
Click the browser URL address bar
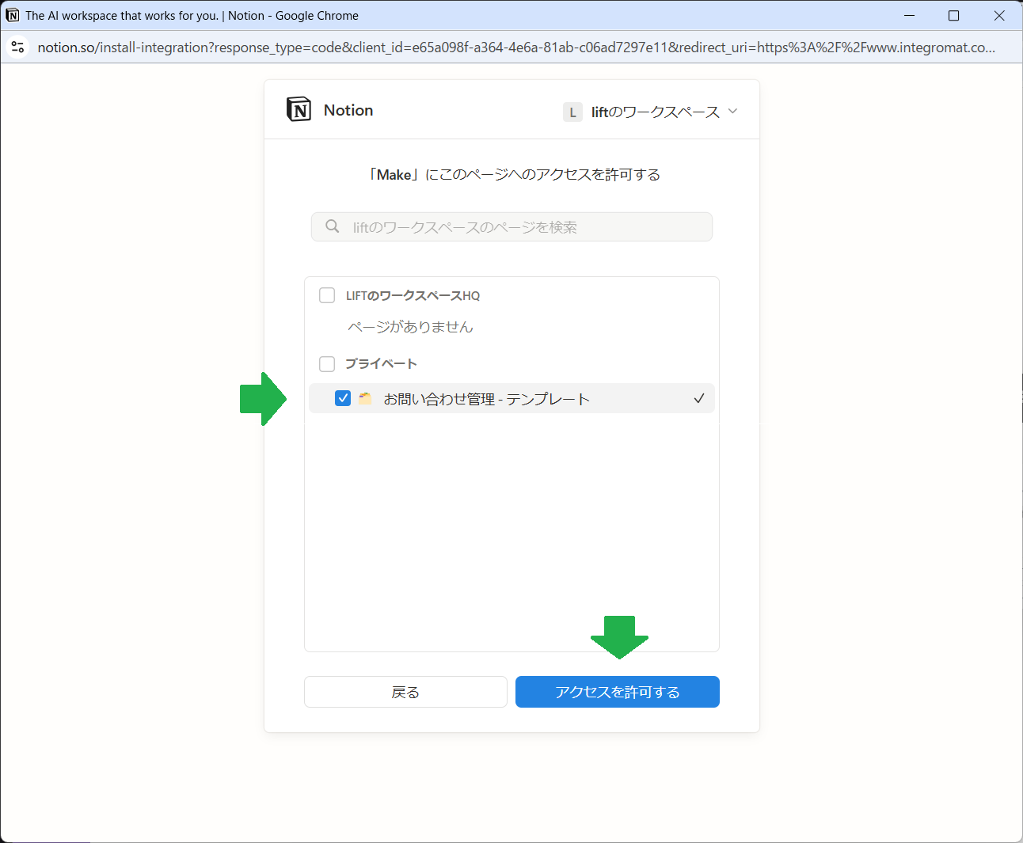click(x=516, y=47)
